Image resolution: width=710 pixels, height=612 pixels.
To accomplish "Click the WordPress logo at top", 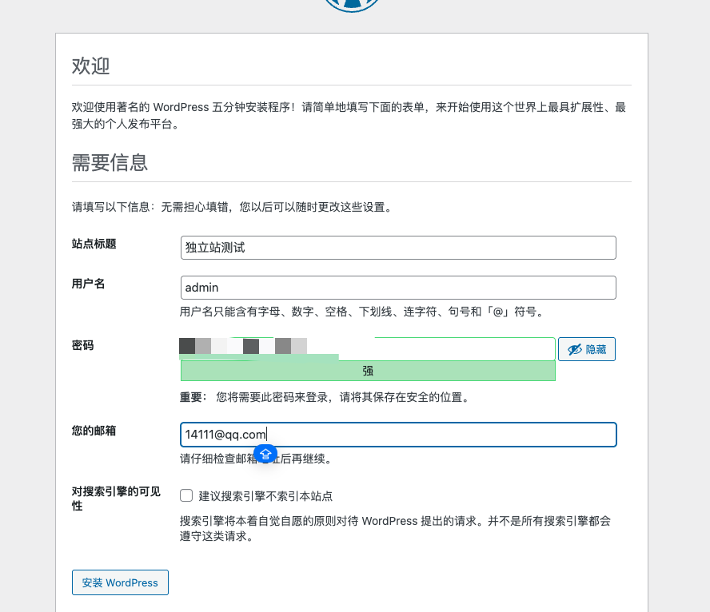I will [352, 4].
